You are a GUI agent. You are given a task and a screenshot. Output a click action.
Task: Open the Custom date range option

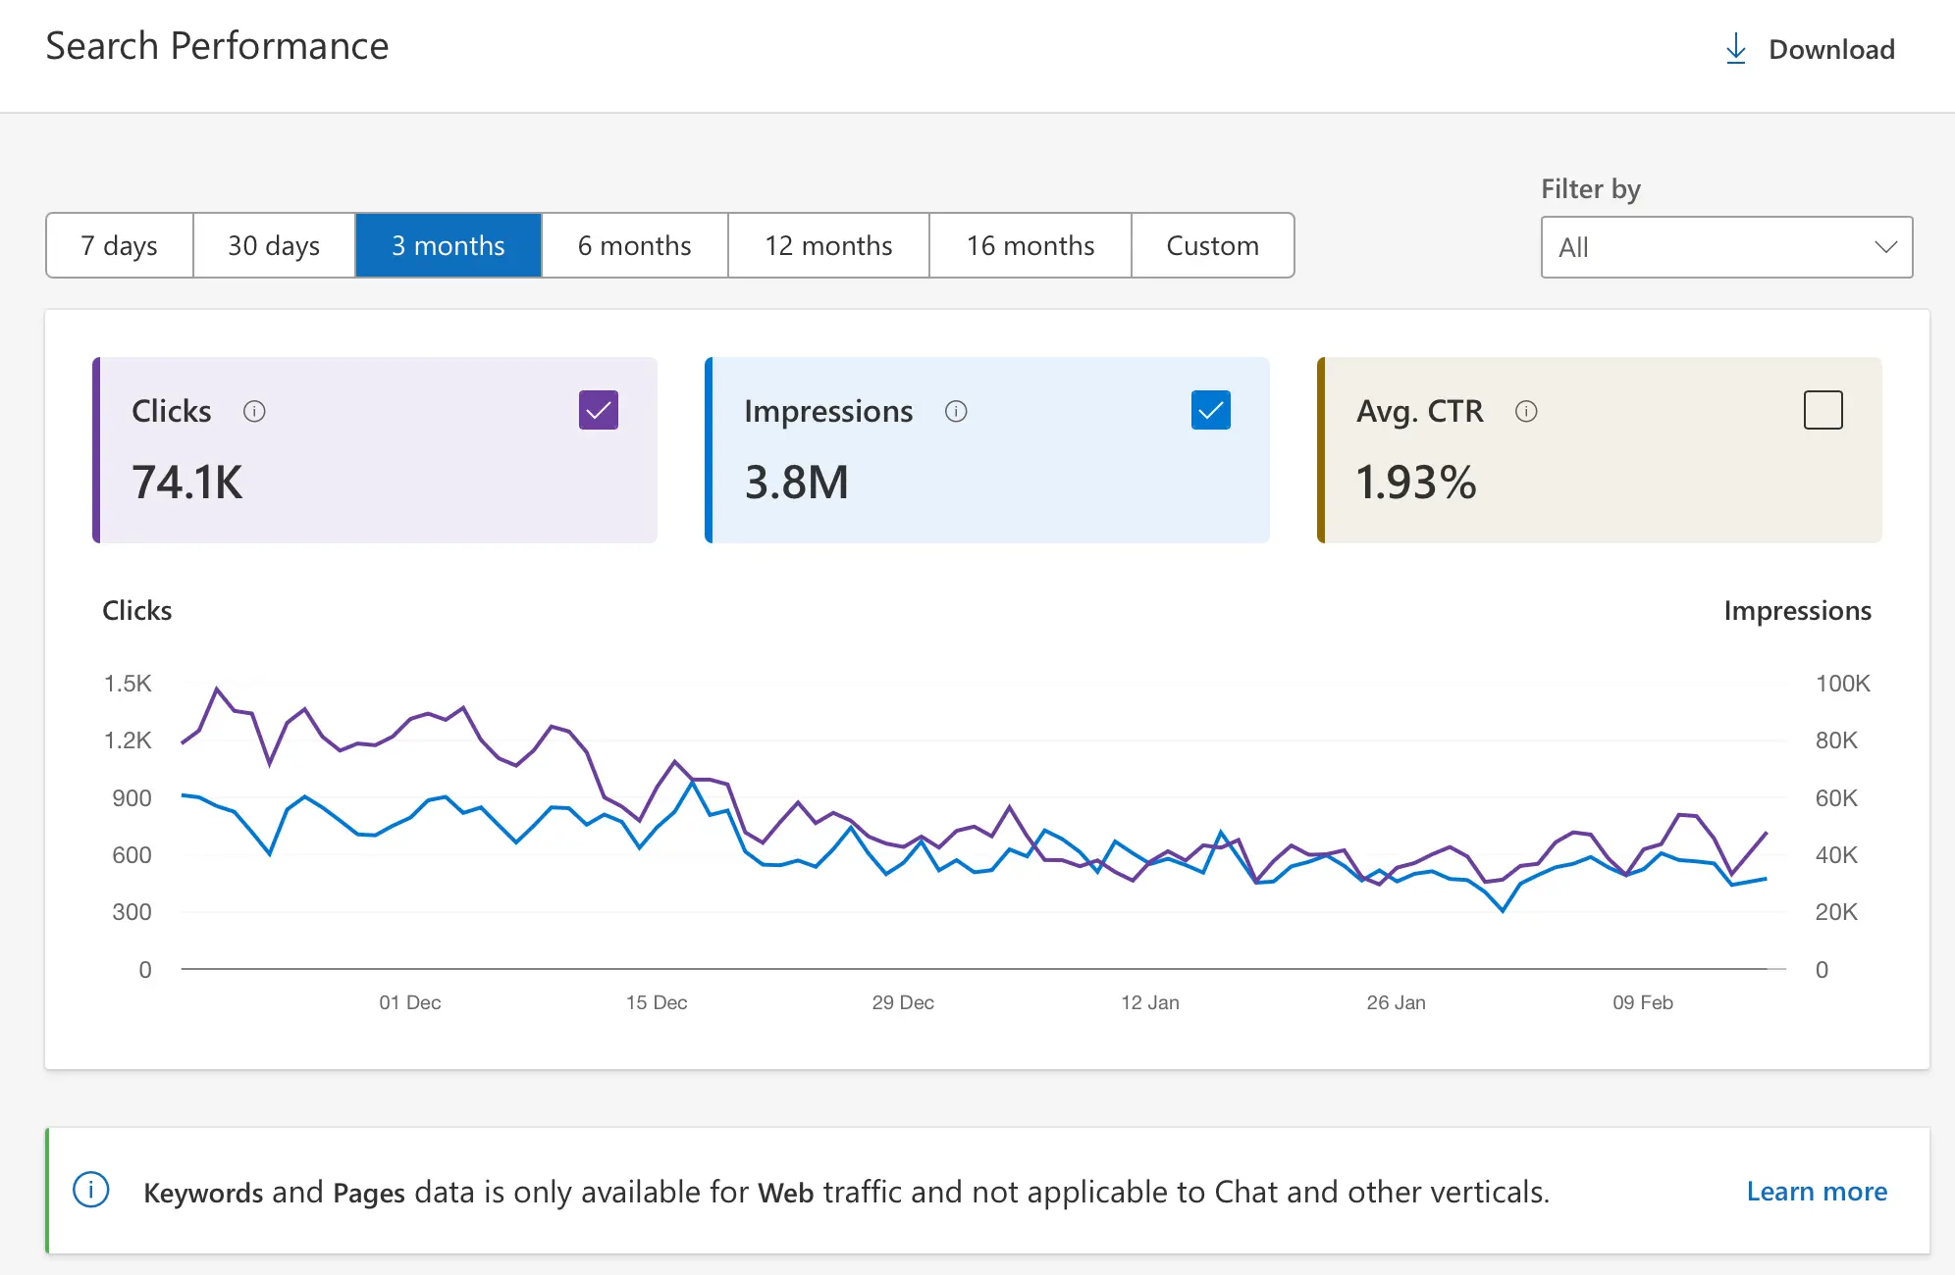click(x=1212, y=245)
